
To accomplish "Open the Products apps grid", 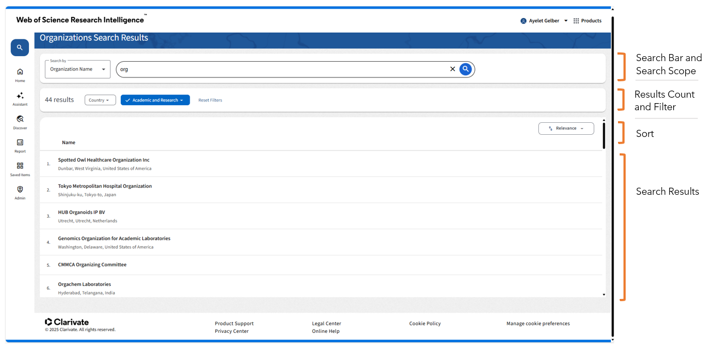I will [x=587, y=21].
